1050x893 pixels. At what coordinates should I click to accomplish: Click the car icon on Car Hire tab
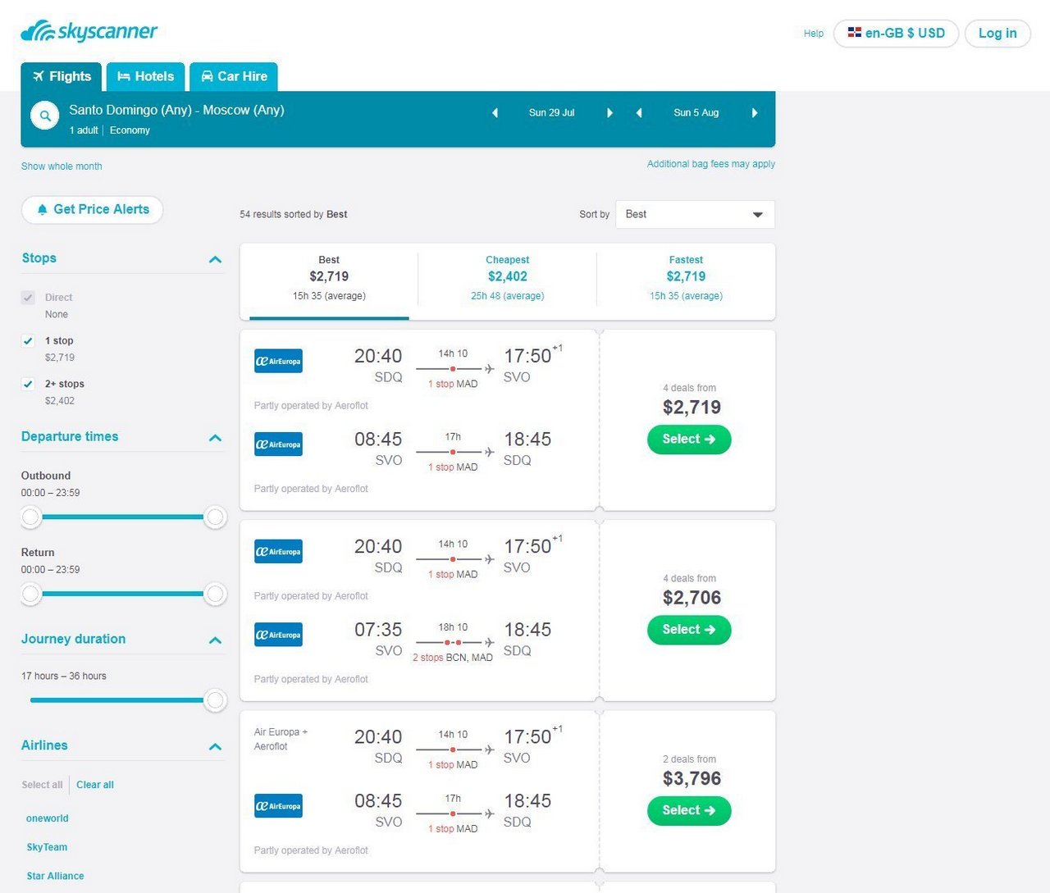tap(208, 76)
